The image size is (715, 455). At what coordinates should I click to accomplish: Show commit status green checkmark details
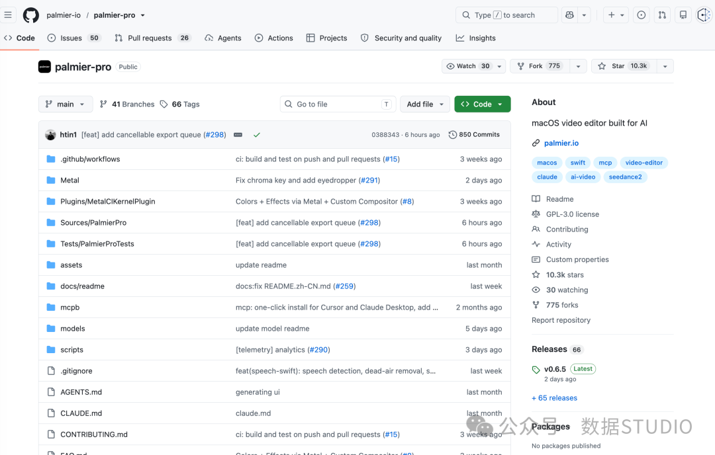tap(257, 135)
